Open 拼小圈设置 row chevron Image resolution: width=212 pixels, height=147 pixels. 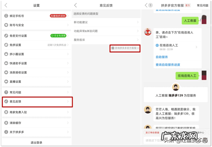click(x=68, y=54)
